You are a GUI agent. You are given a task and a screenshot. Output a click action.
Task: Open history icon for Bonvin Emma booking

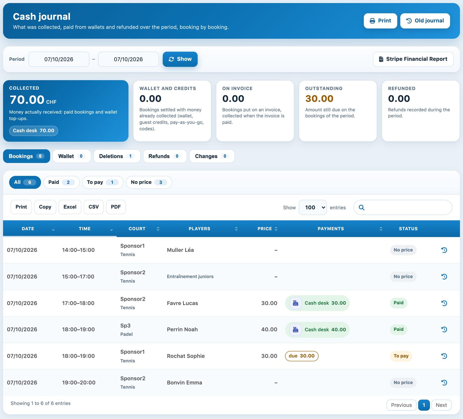444,383
